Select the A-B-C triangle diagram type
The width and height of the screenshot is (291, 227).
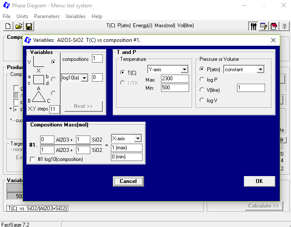(x=53, y=93)
